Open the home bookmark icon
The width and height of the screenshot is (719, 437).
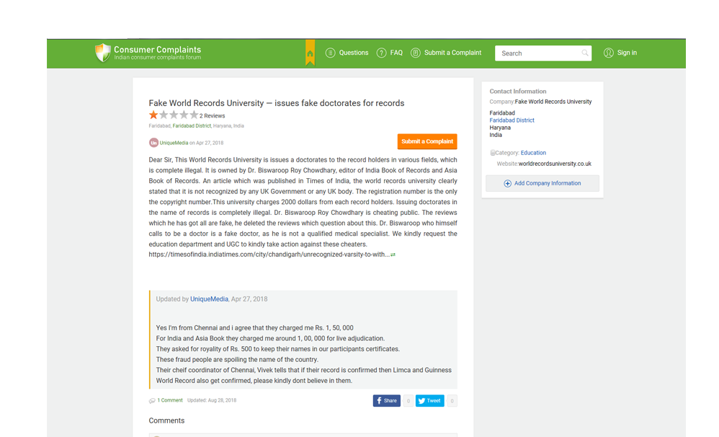[311, 53]
